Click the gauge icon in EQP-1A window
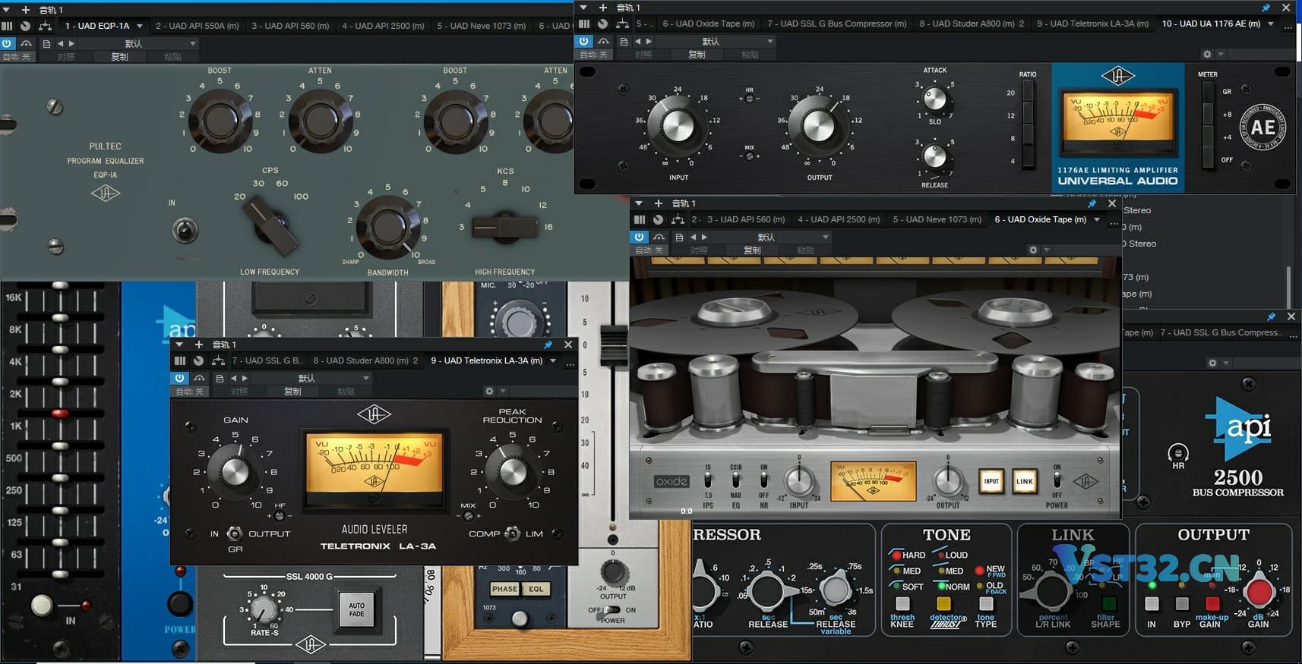Viewport: 1302px width, 664px height. [x=25, y=26]
